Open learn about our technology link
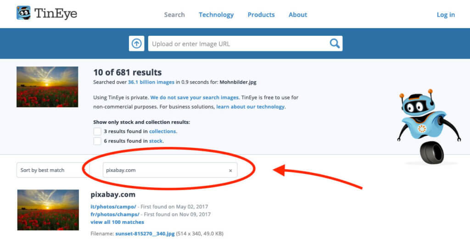This screenshot has width=470, height=250. point(250,106)
